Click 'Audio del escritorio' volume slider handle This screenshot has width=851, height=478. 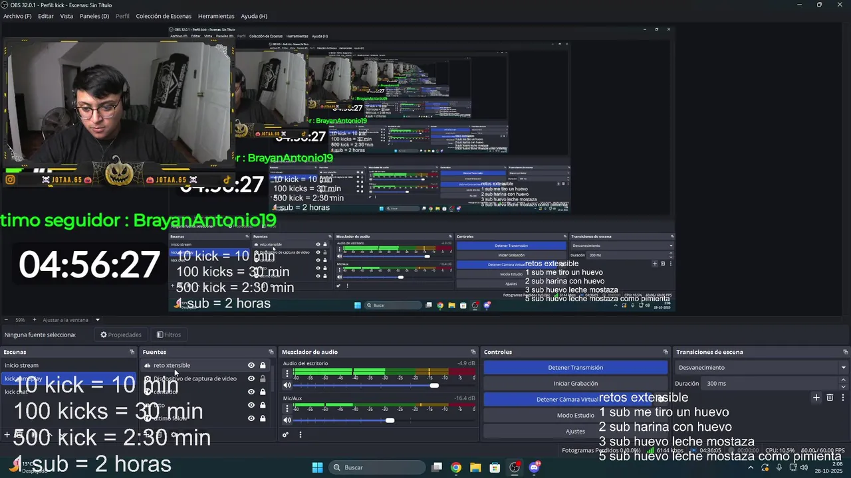[434, 385]
